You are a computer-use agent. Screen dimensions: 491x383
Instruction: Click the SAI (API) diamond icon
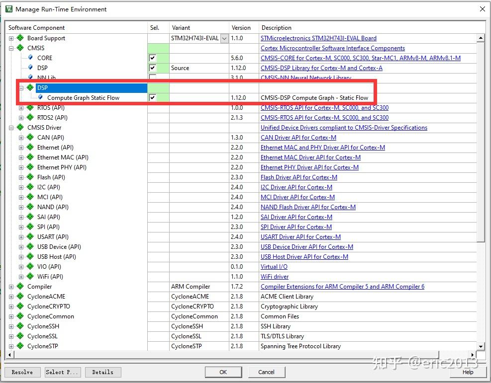pyautogui.click(x=30, y=217)
